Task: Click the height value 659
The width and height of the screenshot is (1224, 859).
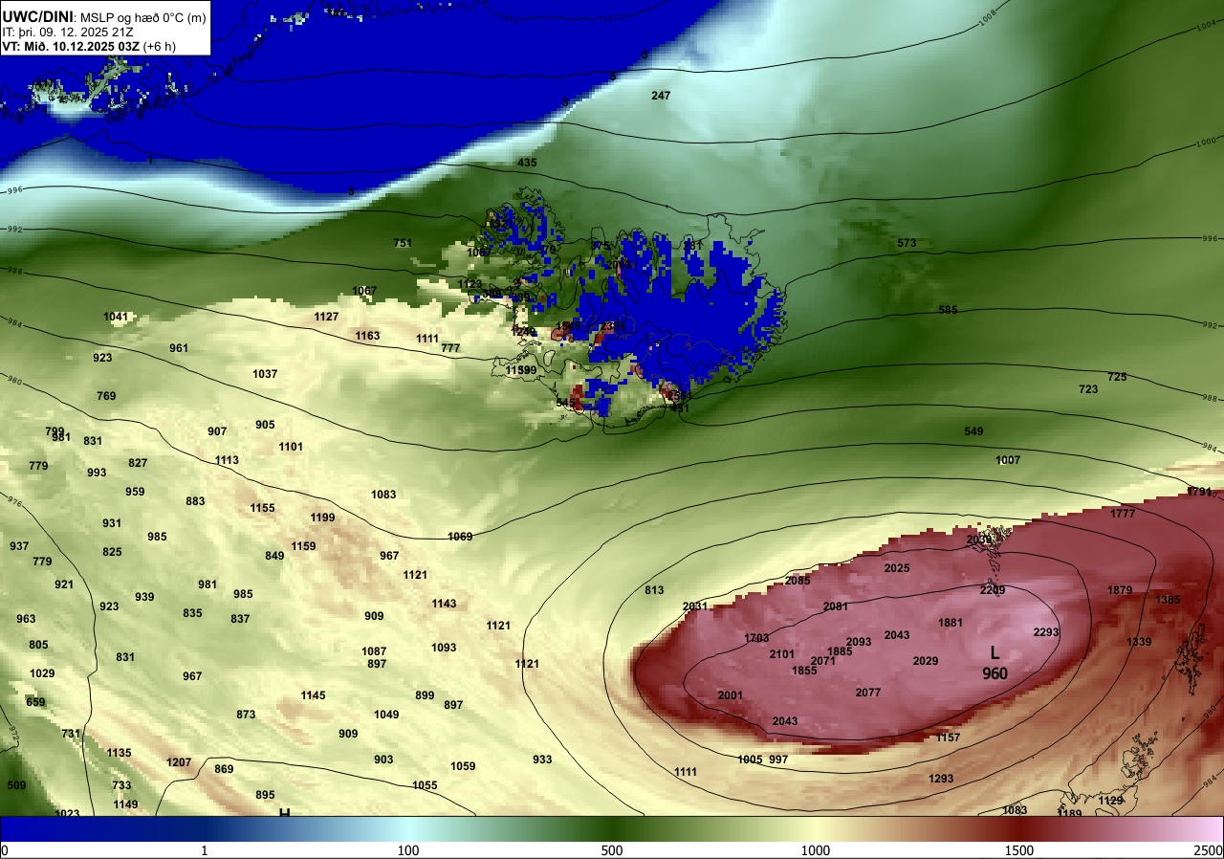Action: (x=35, y=702)
